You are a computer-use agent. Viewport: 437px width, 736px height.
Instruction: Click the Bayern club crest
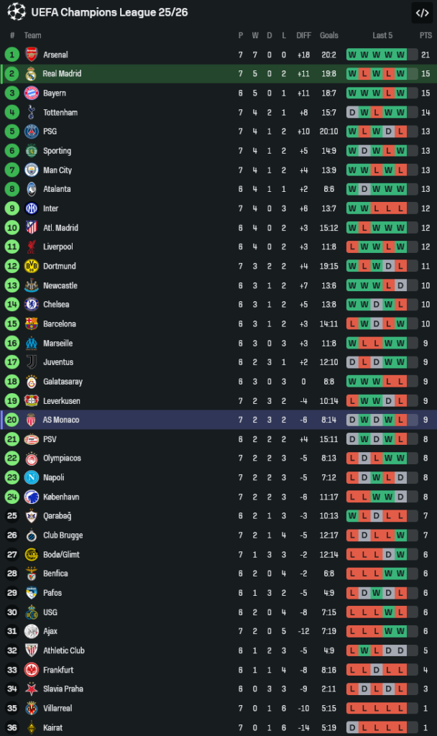coord(31,93)
